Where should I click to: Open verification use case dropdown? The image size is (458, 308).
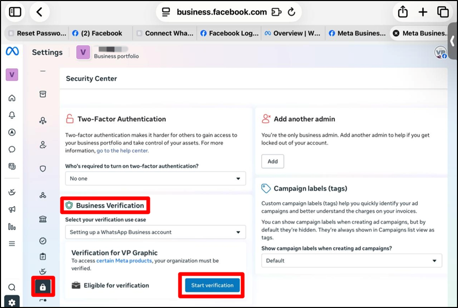click(x=155, y=232)
